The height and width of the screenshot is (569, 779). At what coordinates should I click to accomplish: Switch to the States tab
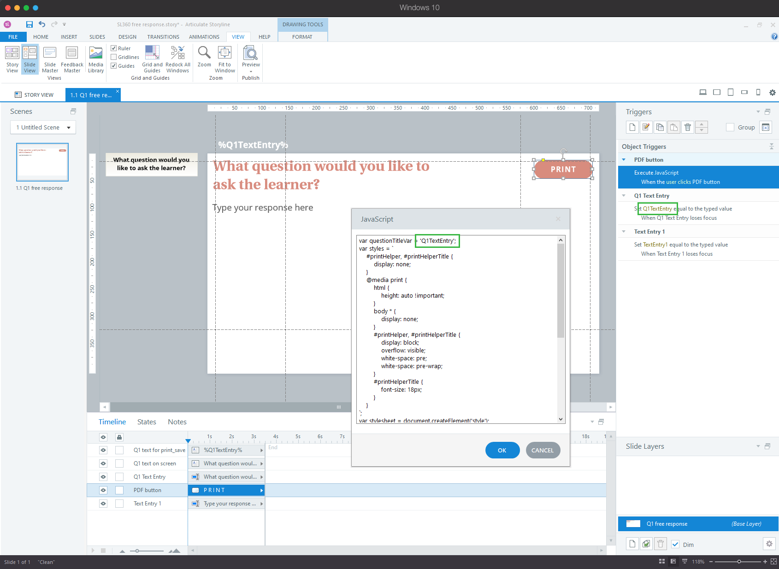click(x=147, y=422)
